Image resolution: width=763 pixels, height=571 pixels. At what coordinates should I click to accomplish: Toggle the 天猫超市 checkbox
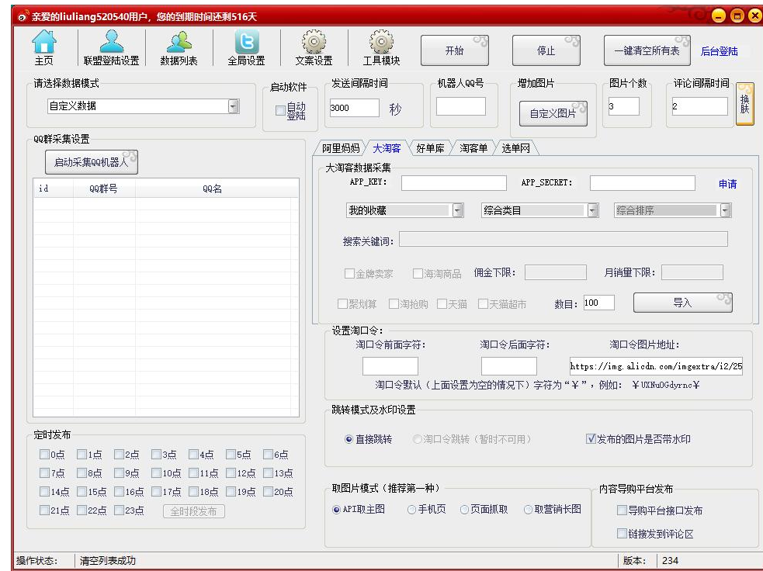click(x=484, y=304)
